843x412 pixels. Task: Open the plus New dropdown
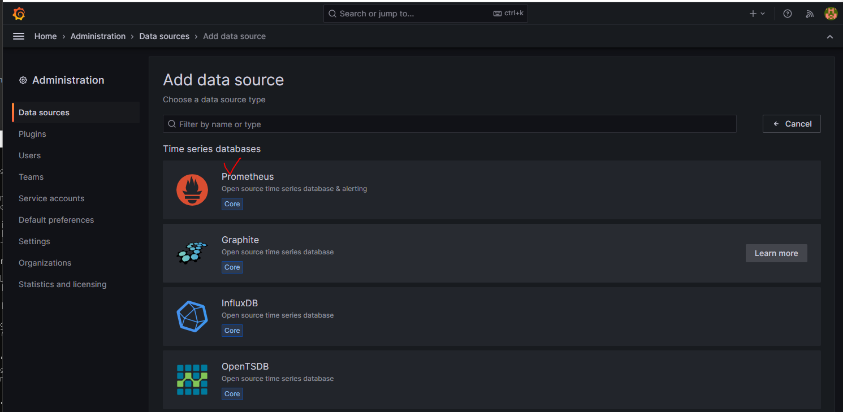757,14
